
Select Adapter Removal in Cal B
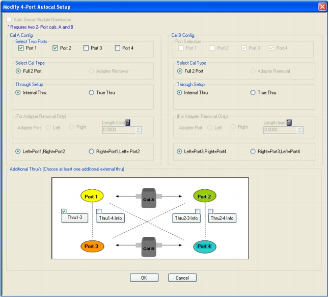[253, 71]
